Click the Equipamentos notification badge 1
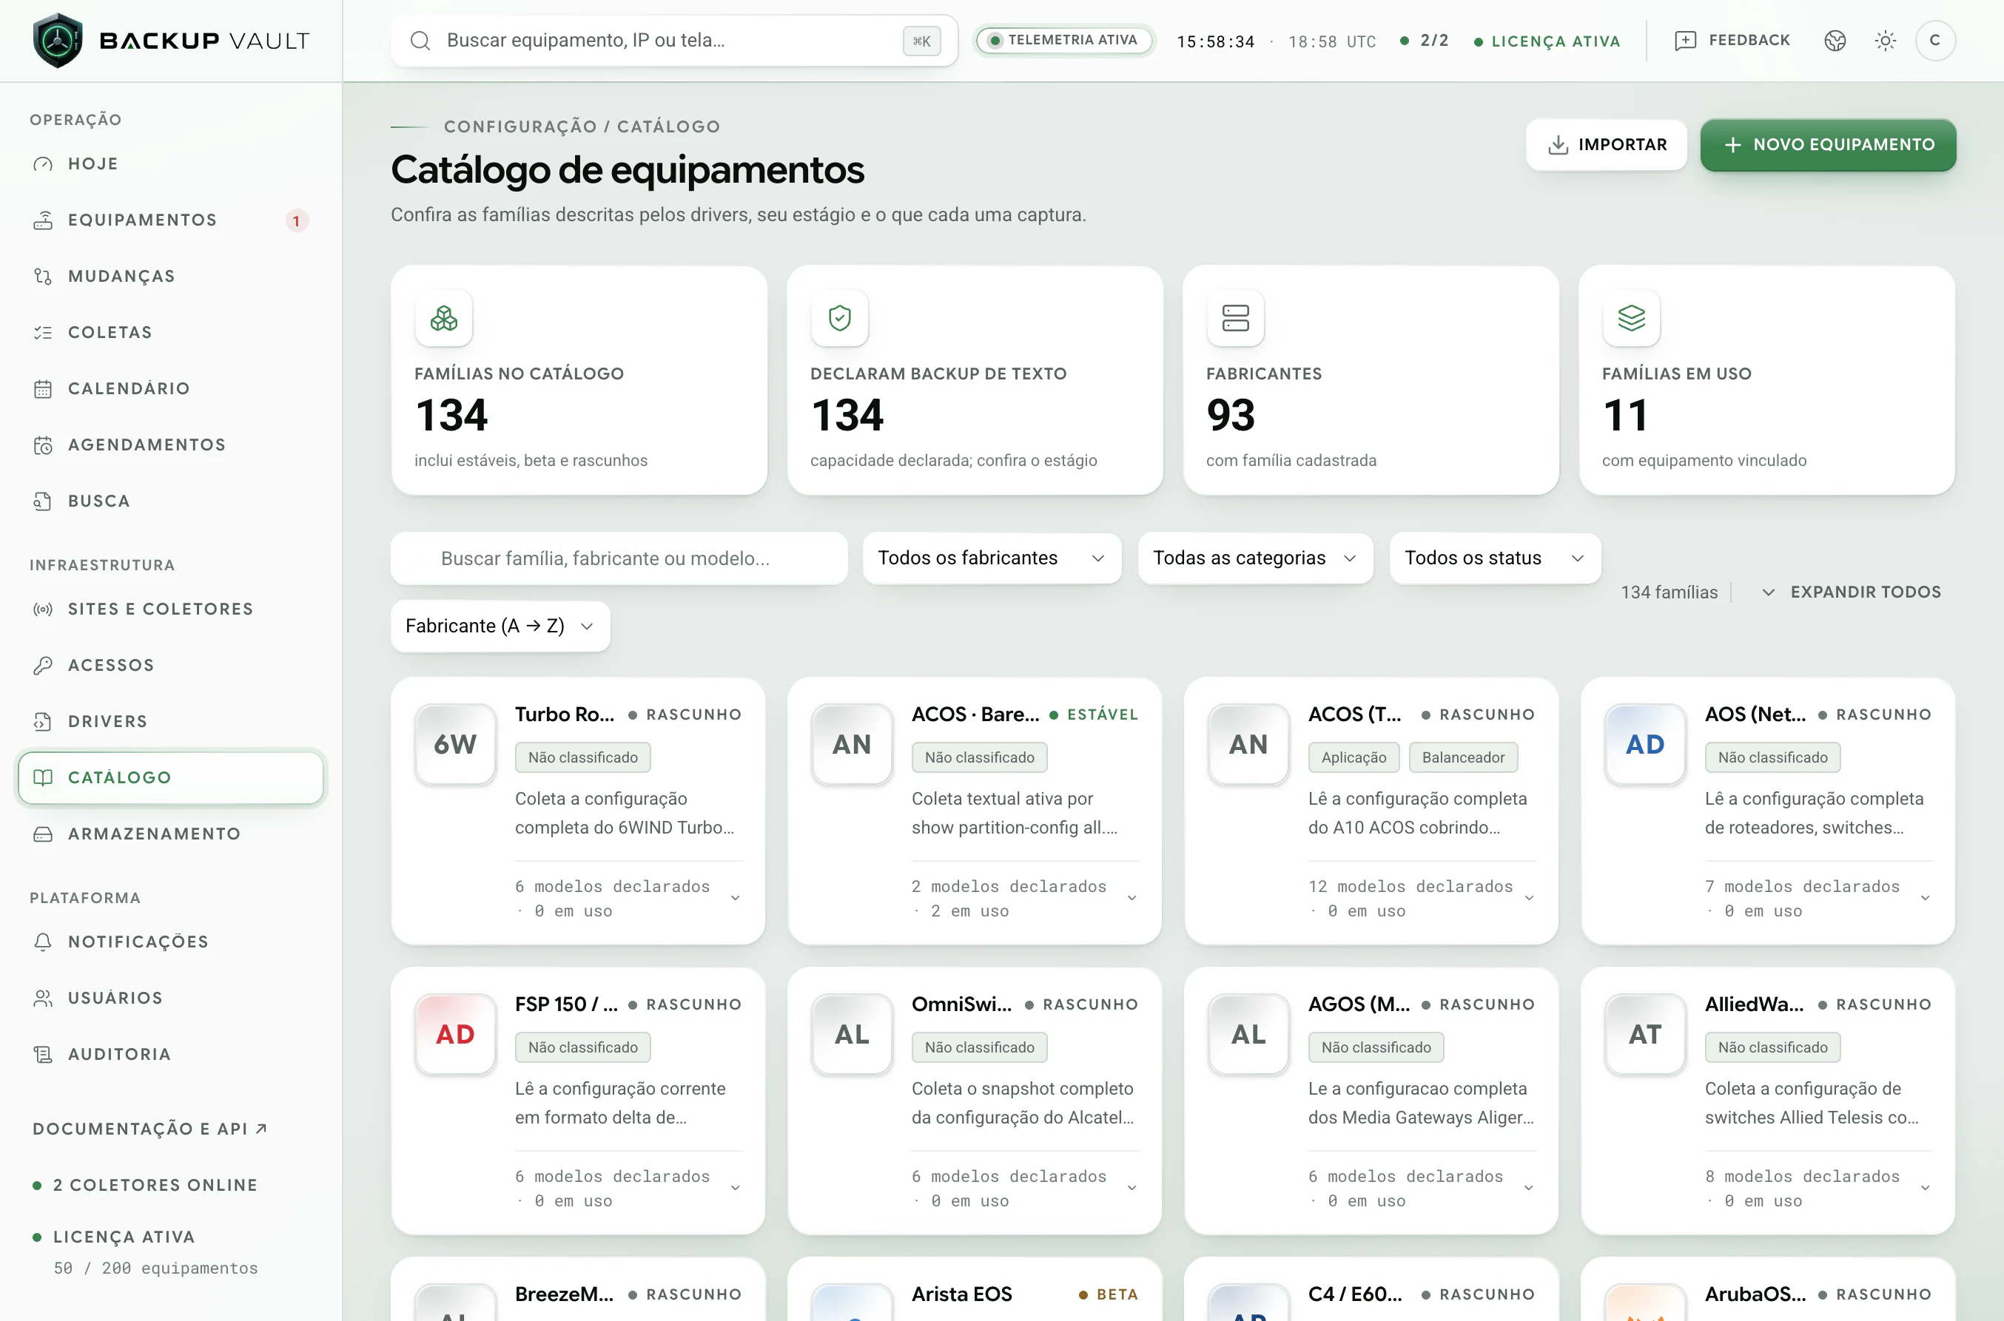Image resolution: width=2004 pixels, height=1321 pixels. click(296, 220)
